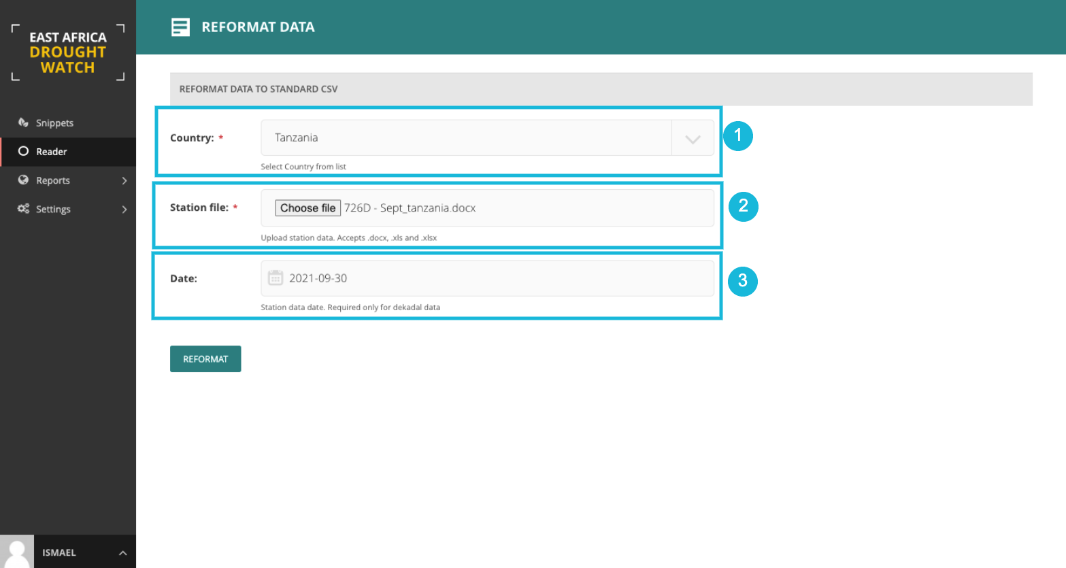Screen dimensions: 1066x568
Task: Click the 'Country:' label
Action: tap(192, 137)
